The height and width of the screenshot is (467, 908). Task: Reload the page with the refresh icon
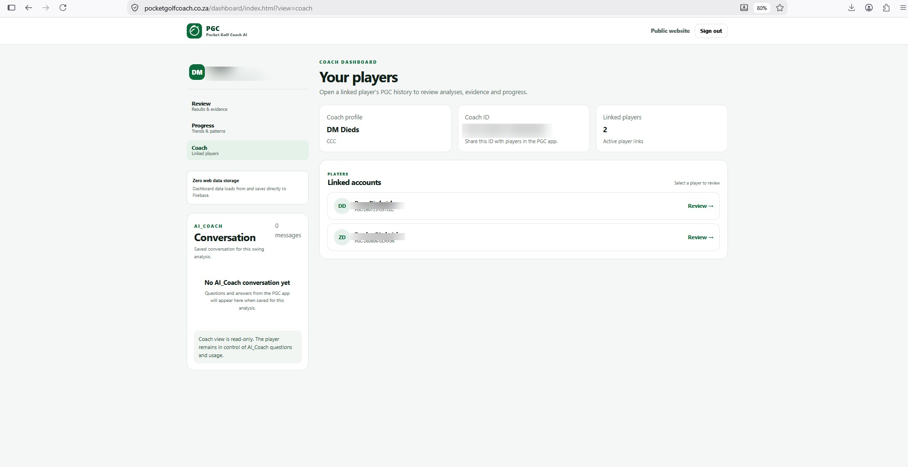(x=63, y=8)
